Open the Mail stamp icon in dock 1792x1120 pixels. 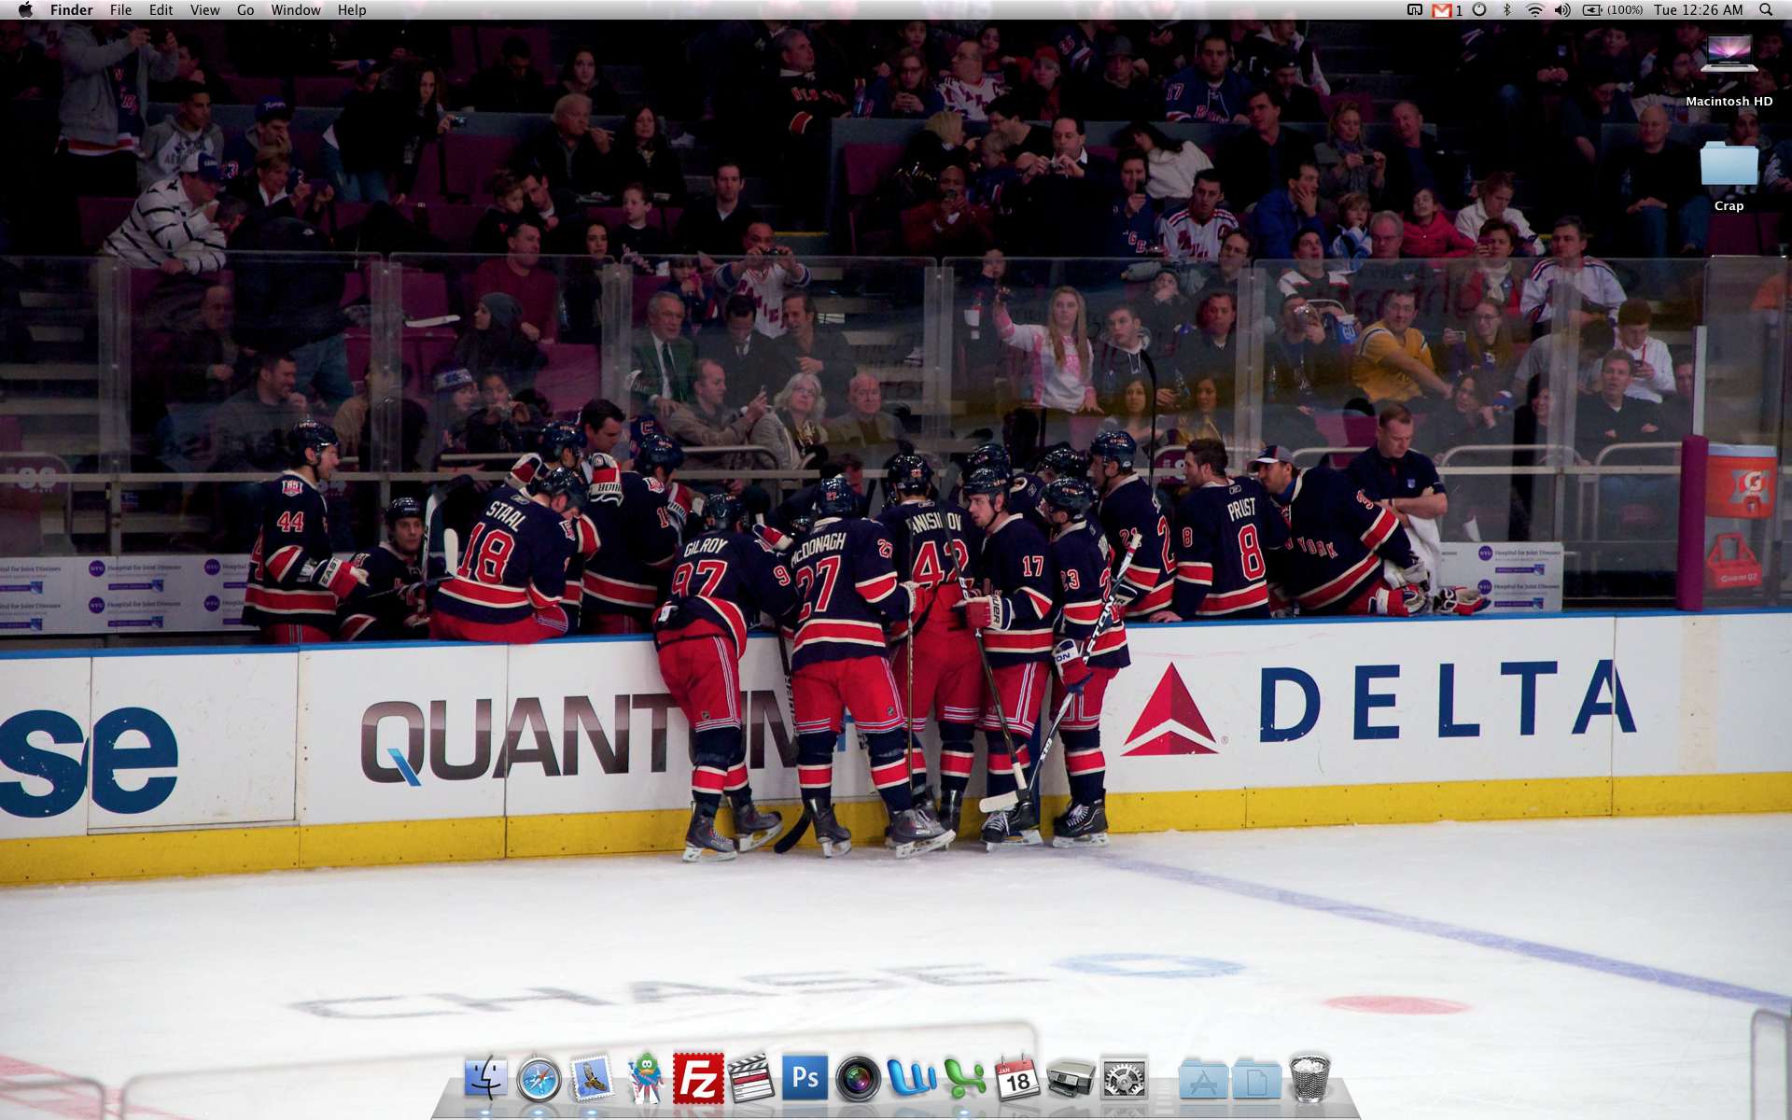tap(592, 1079)
